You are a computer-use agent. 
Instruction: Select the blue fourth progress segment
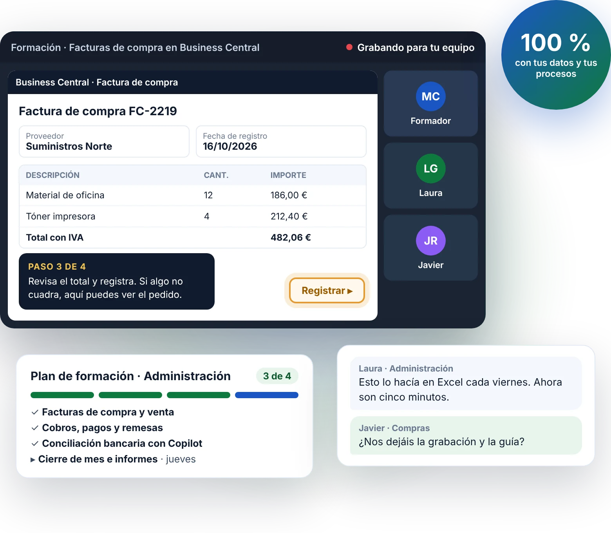267,395
